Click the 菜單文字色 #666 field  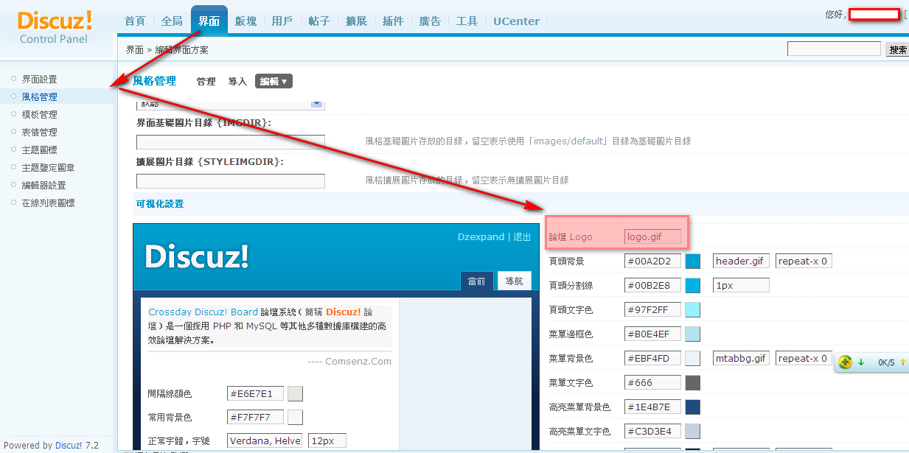point(652,382)
